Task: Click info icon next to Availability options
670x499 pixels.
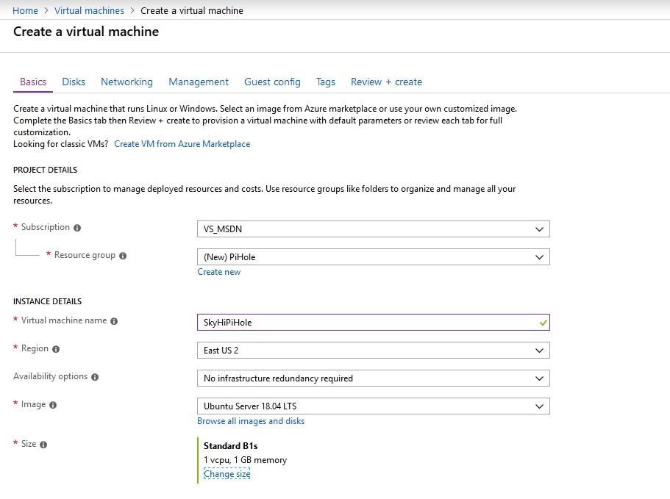Action: coord(95,377)
